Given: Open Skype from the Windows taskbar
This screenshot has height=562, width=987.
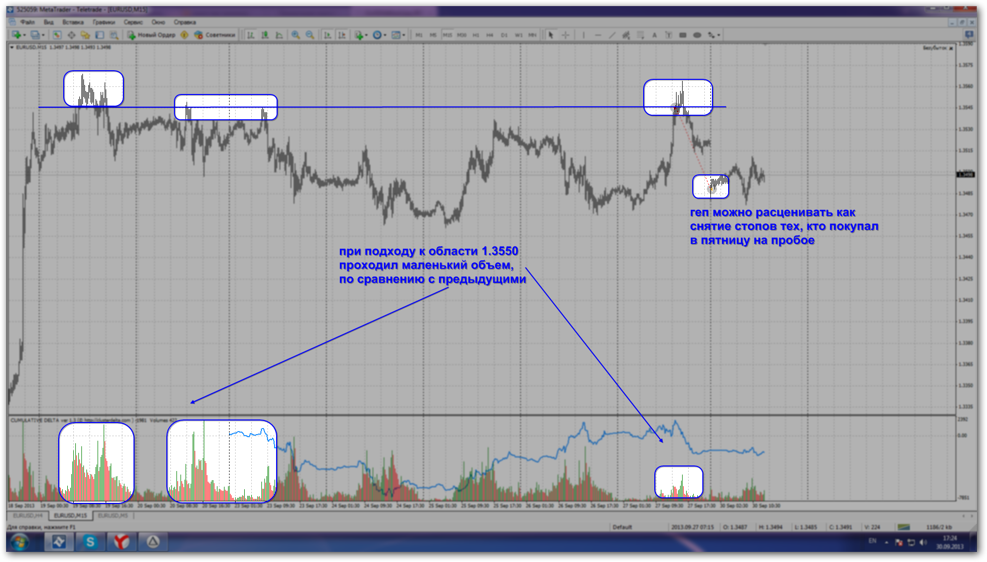Looking at the screenshot, I should tap(91, 542).
